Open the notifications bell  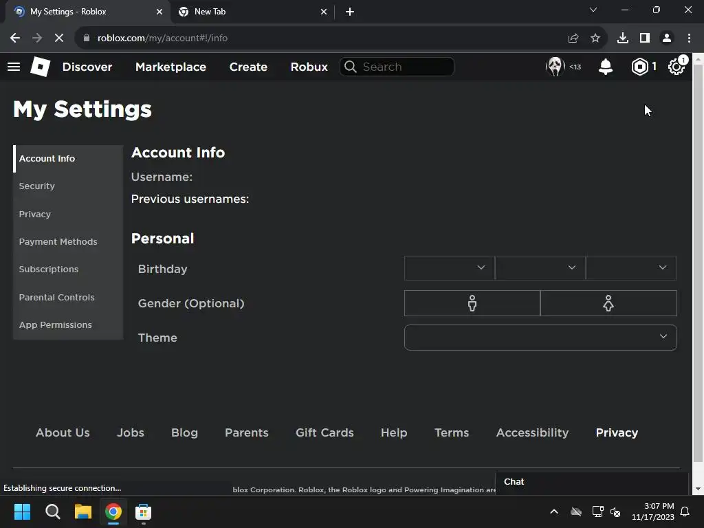[x=605, y=67]
